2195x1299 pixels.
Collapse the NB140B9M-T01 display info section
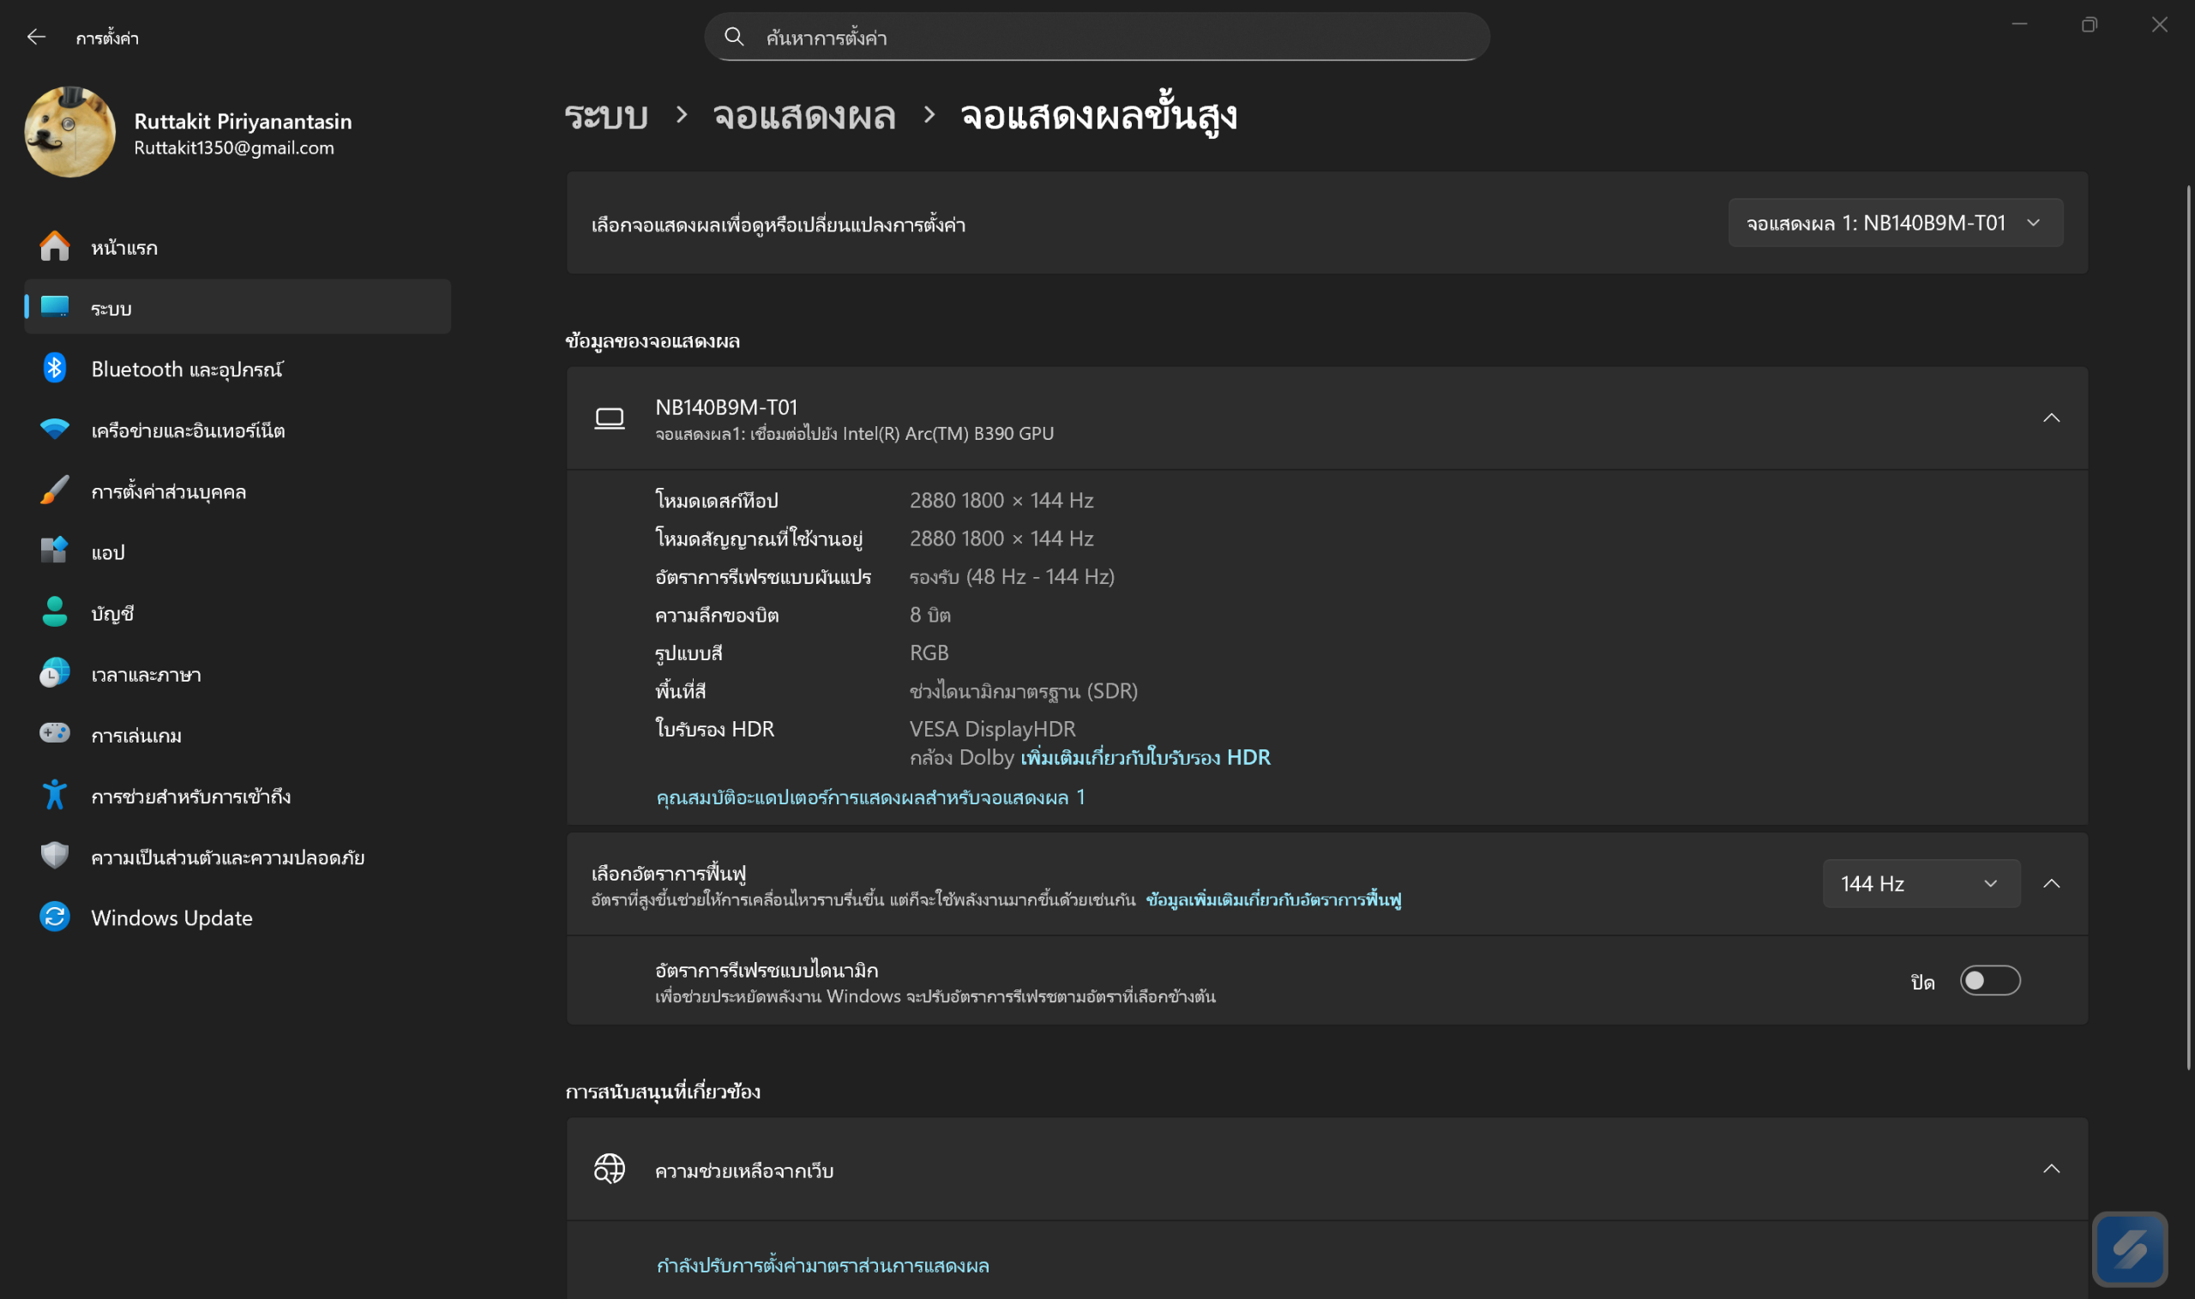(2051, 418)
